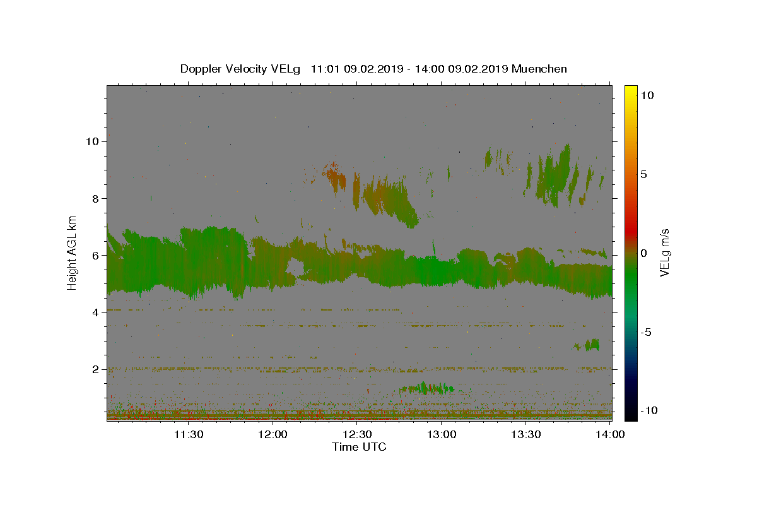Click the colorbar label "5"
757x505 pixels.
[x=643, y=174]
